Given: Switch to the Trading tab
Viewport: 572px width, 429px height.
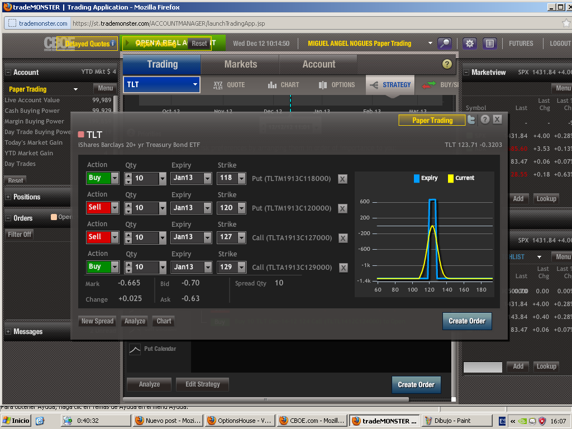Looking at the screenshot, I should [x=163, y=64].
